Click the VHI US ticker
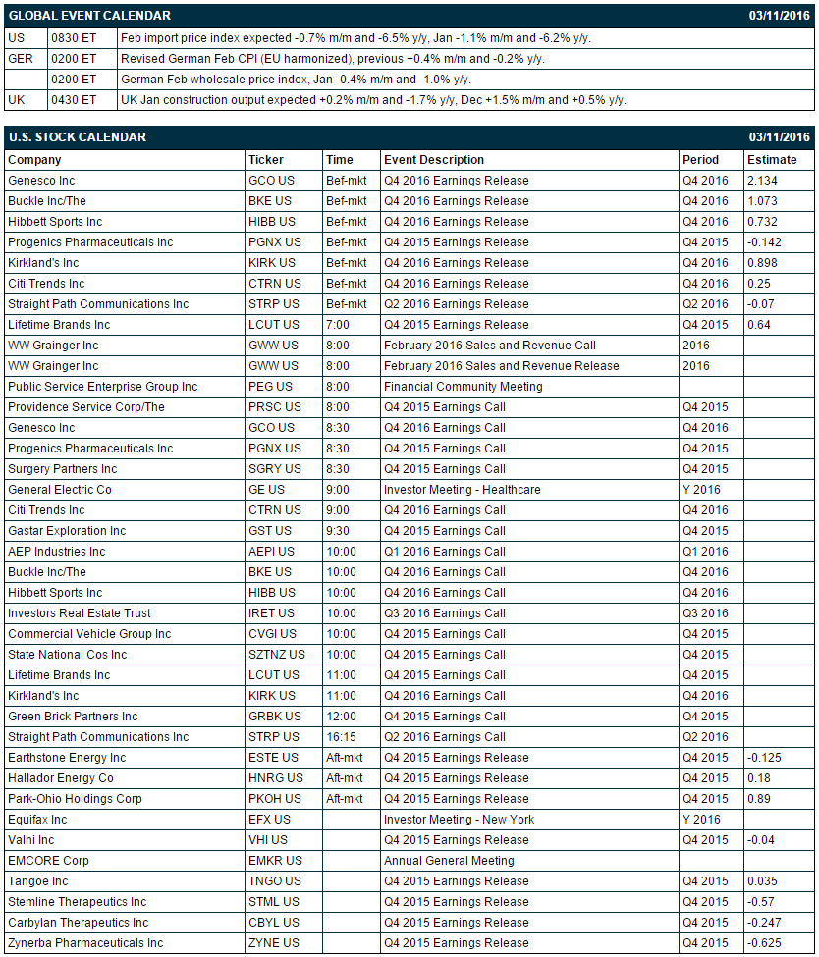The image size is (819, 957). click(267, 840)
